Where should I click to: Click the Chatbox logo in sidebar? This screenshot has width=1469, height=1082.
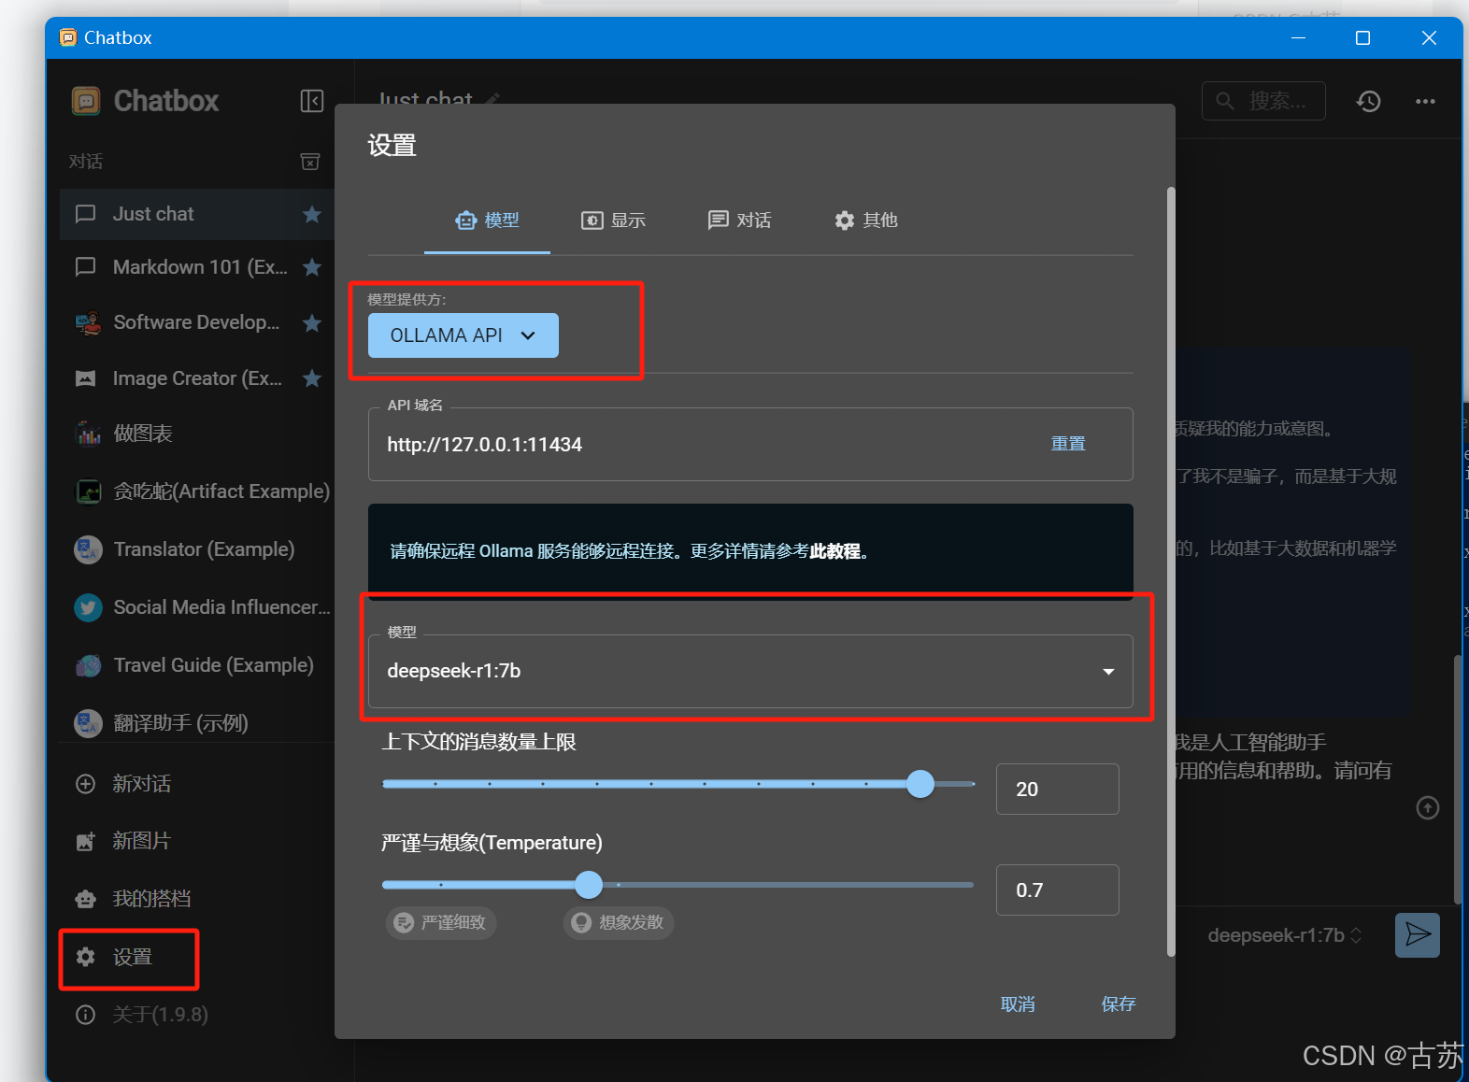(x=86, y=101)
